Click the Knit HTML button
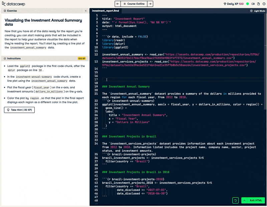The image size is (267, 207). click(x=256, y=200)
